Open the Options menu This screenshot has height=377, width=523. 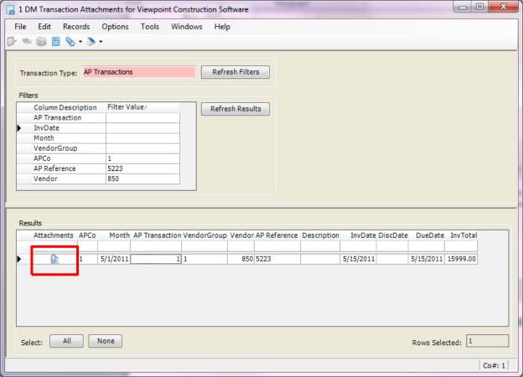click(x=115, y=27)
